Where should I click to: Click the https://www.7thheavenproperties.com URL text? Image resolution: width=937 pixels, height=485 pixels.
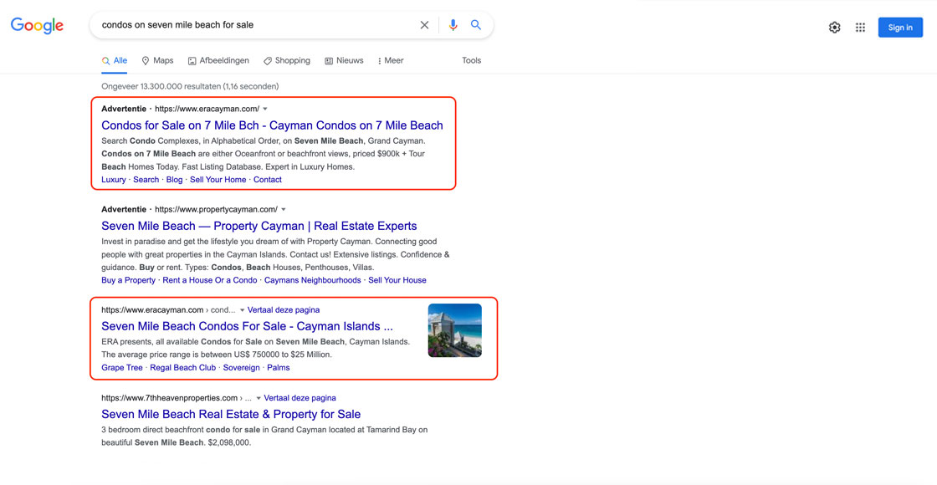point(170,398)
